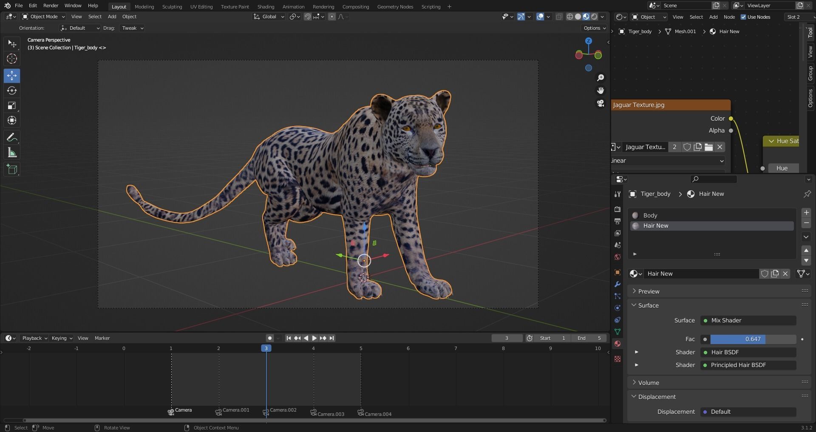Jump to the timeline end frame

[x=332, y=338]
